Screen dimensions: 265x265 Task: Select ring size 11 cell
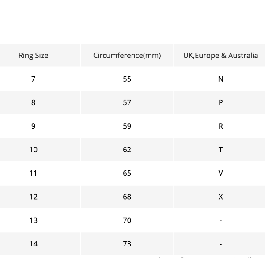coord(33,173)
